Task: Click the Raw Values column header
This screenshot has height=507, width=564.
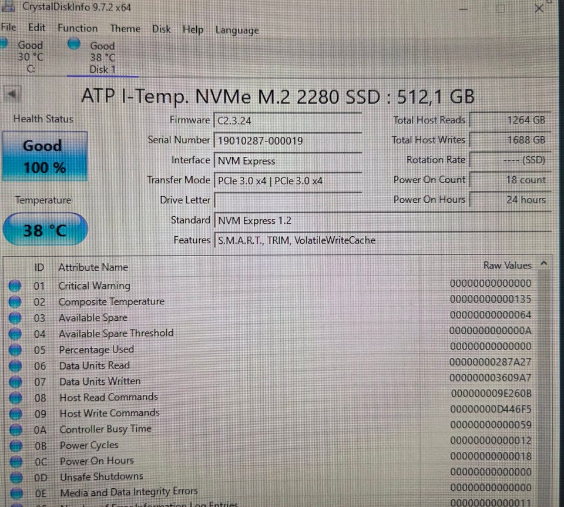Action: pyautogui.click(x=507, y=266)
